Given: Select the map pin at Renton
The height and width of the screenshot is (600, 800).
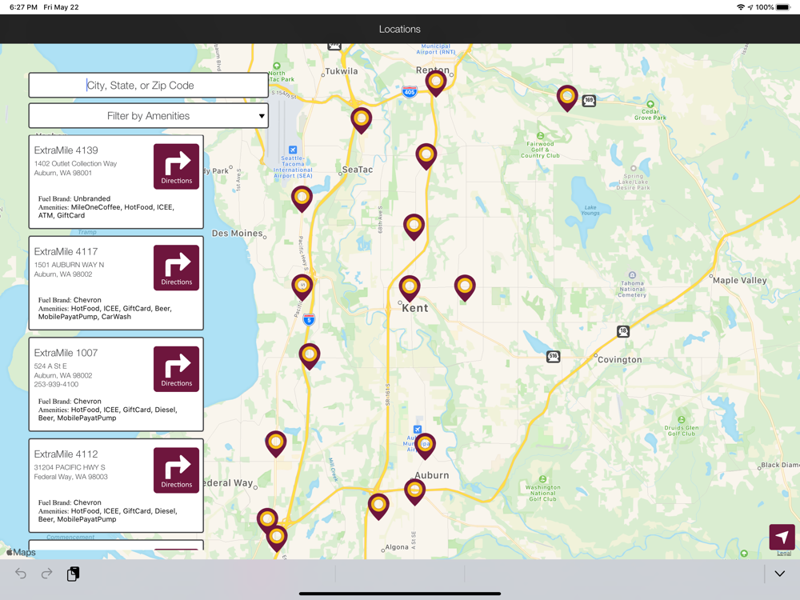Looking at the screenshot, I should [436, 82].
